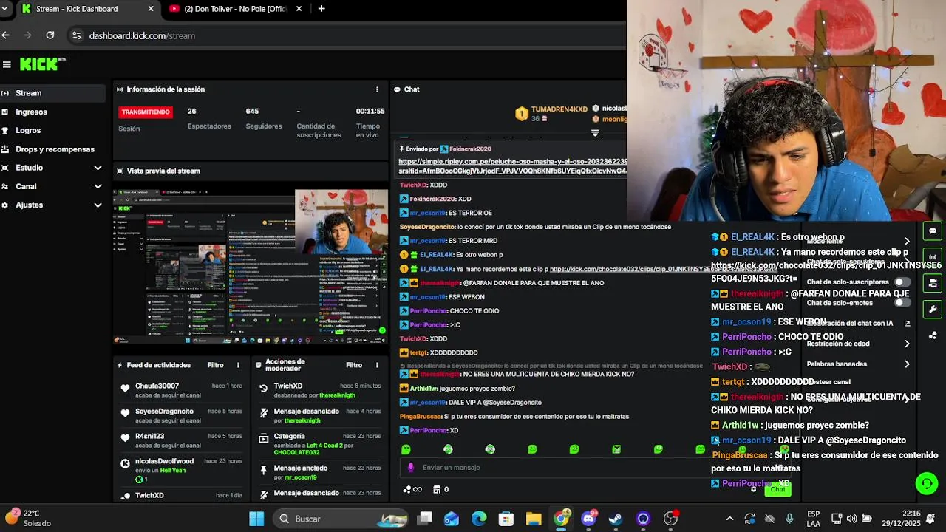Viewport: 946px width, 532px height.
Task: Select SoyeseDragoncito follow activity entry
Action: (x=181, y=415)
